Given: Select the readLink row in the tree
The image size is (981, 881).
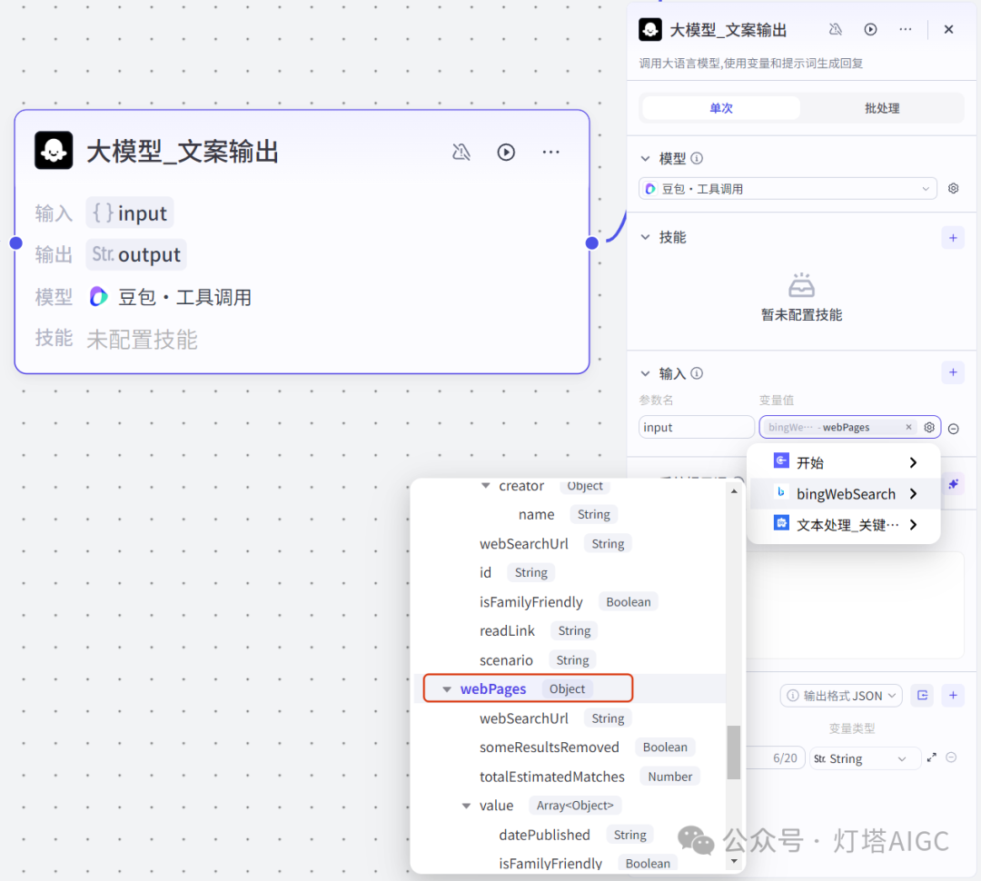Looking at the screenshot, I should click(568, 630).
